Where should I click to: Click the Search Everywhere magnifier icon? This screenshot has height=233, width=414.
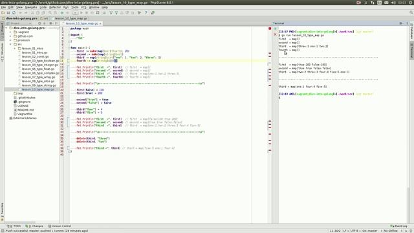pyautogui.click(x=411, y=13)
